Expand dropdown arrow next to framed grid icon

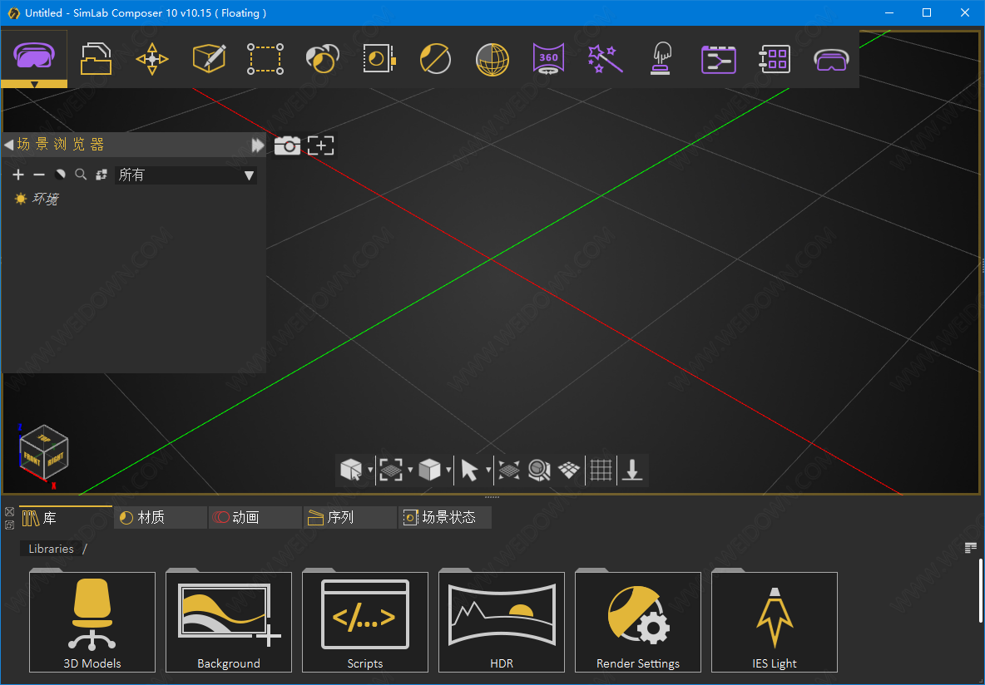[410, 470]
